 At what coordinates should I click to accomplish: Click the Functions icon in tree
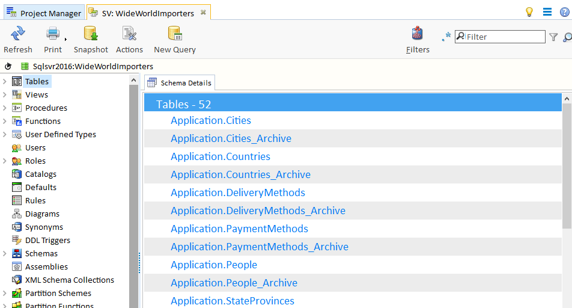[x=16, y=121]
